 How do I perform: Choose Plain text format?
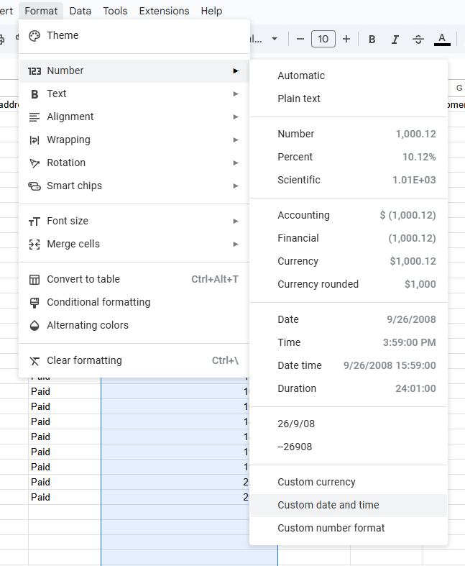pos(349,99)
